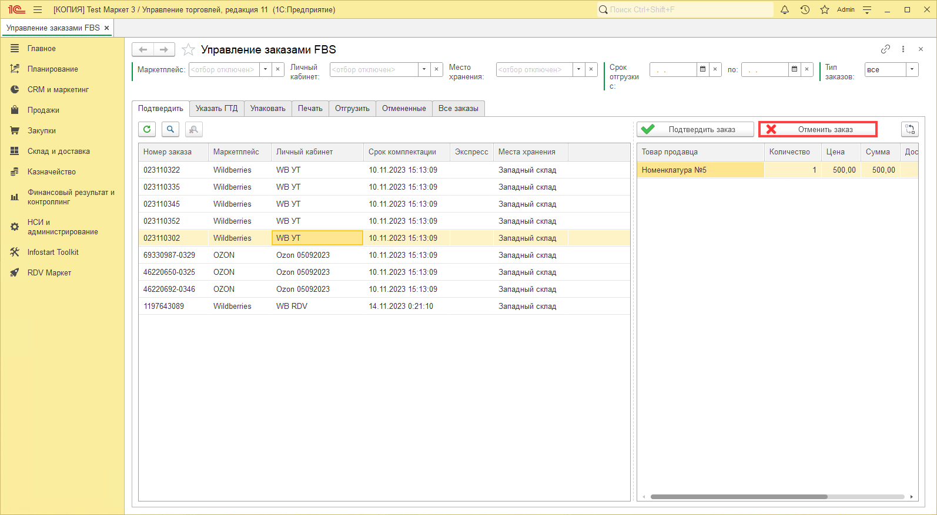The width and height of the screenshot is (937, 515).
Task: Click the global search field
Action: click(x=685, y=9)
